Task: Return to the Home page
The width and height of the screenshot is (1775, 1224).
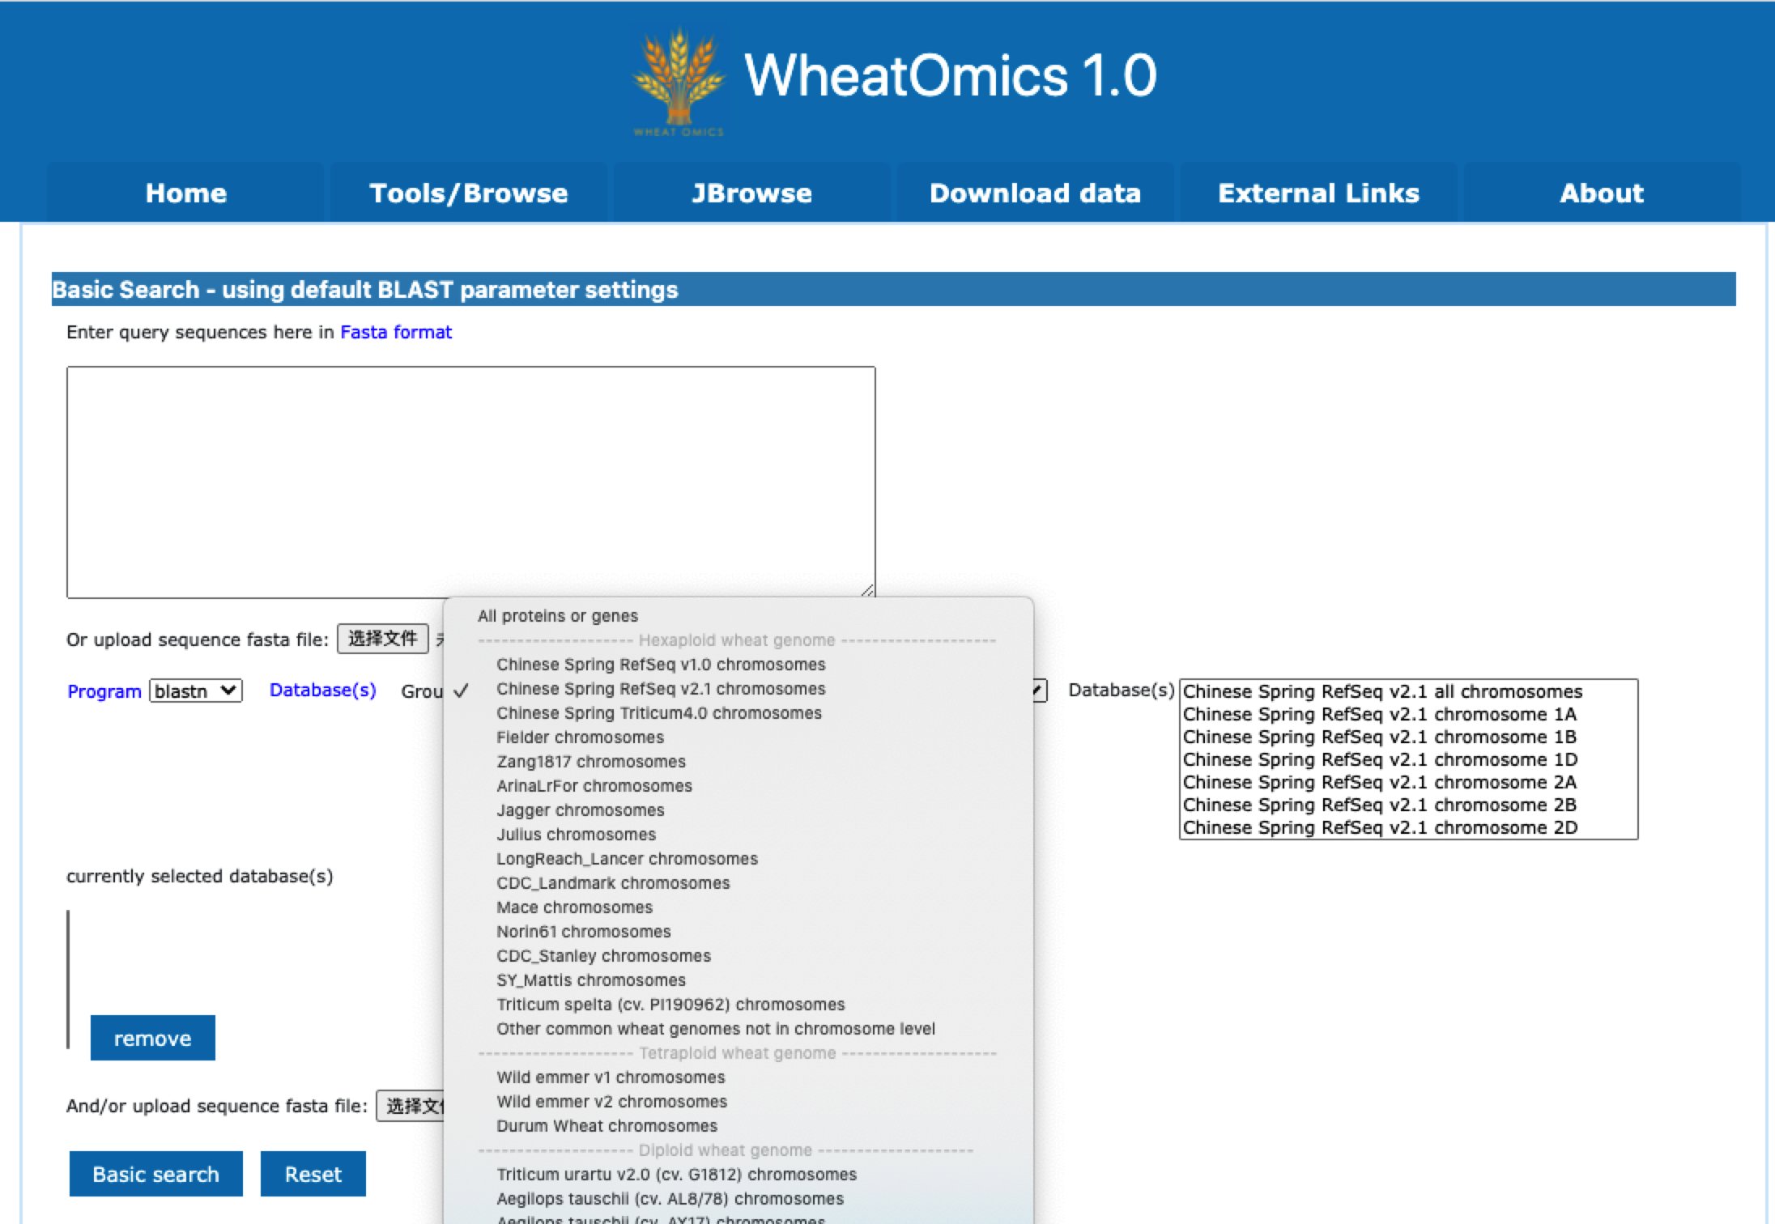Action: point(185,193)
